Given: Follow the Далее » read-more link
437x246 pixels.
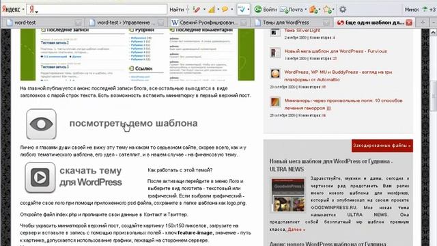Looking at the screenshot, I should 296,230.
